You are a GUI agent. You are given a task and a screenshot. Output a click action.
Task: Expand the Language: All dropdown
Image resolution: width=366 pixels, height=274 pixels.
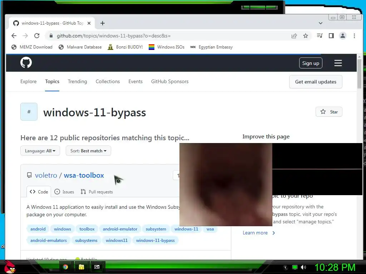tap(40, 151)
